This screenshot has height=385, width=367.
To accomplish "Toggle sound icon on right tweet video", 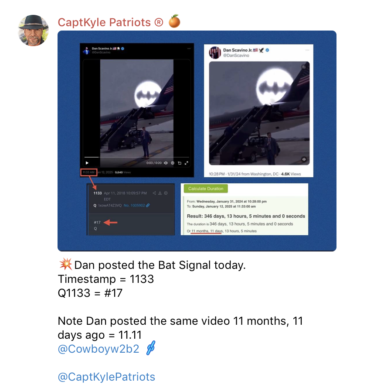I will (x=304, y=159).
